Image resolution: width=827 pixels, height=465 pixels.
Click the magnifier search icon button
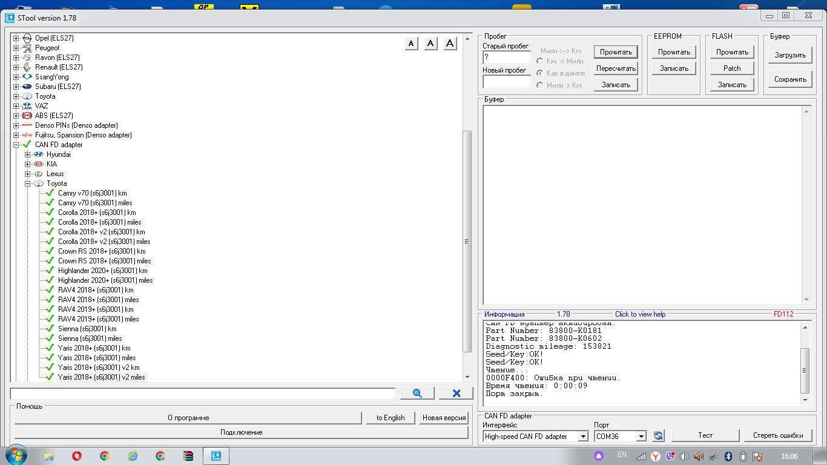tap(417, 393)
